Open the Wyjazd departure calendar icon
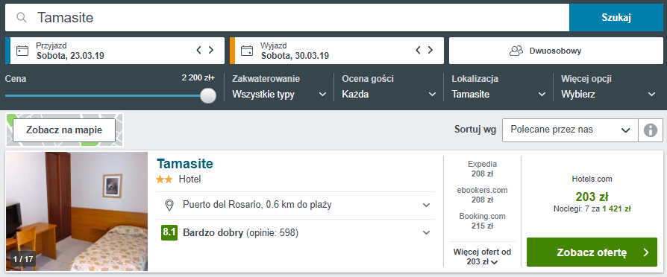This screenshot has width=667, height=277. [247, 51]
